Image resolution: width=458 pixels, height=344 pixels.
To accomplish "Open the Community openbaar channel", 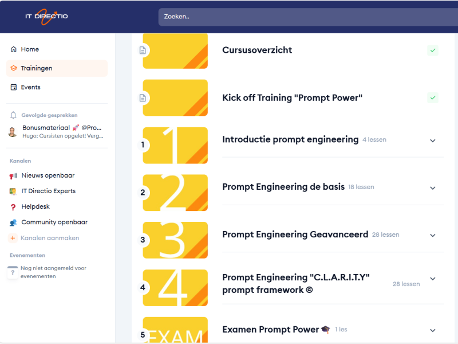I will 54,222.
